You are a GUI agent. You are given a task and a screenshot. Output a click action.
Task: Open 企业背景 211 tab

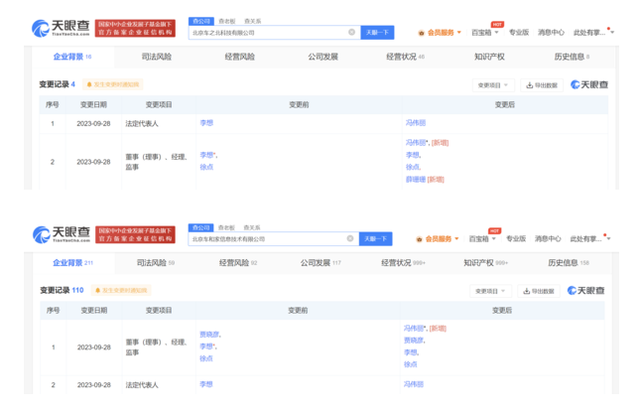click(72, 263)
